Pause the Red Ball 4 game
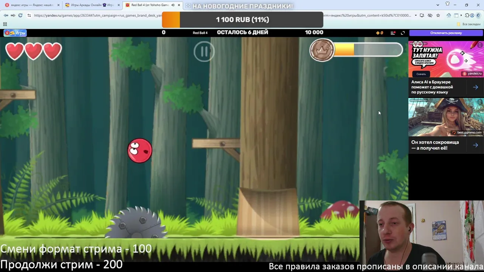This screenshot has width=484, height=272. coord(204,51)
